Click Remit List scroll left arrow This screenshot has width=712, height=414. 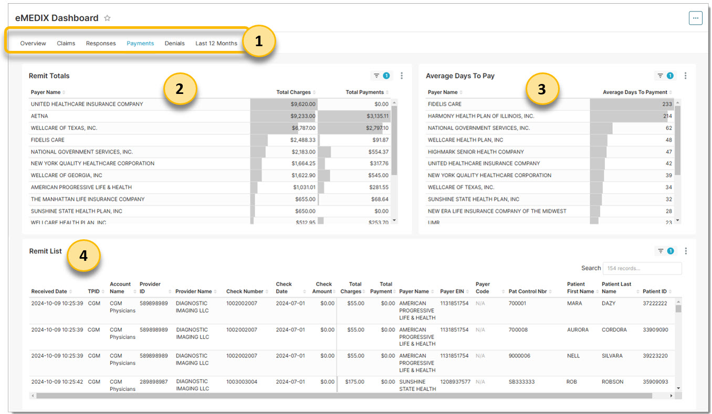click(x=32, y=396)
